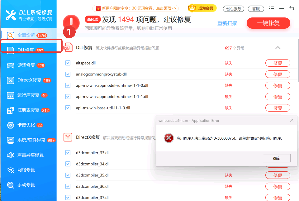Click the red X DirectX修复 section icon

[x=68, y=137]
